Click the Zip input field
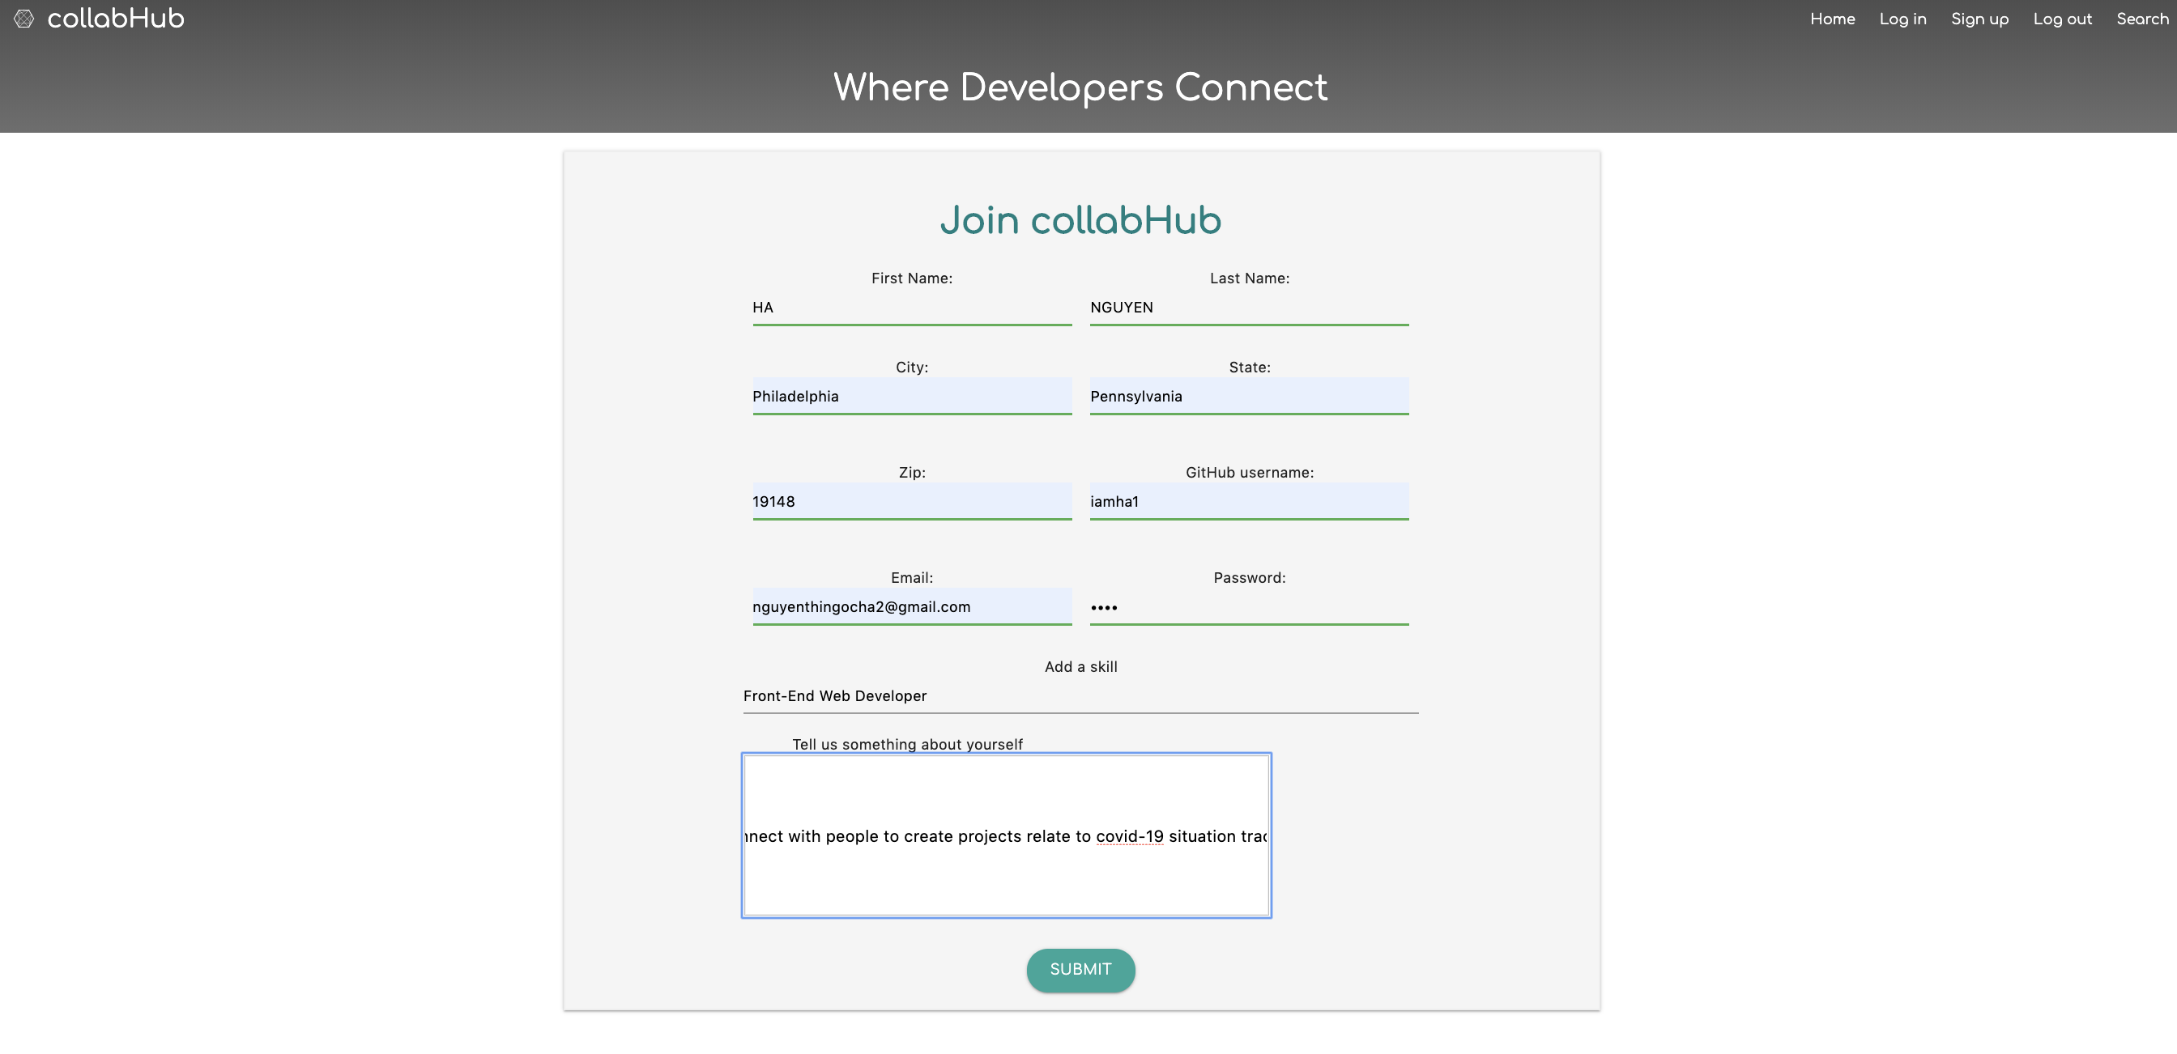The image size is (2177, 1054). 911,499
